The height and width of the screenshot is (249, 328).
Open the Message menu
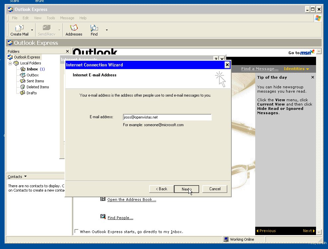67,18
